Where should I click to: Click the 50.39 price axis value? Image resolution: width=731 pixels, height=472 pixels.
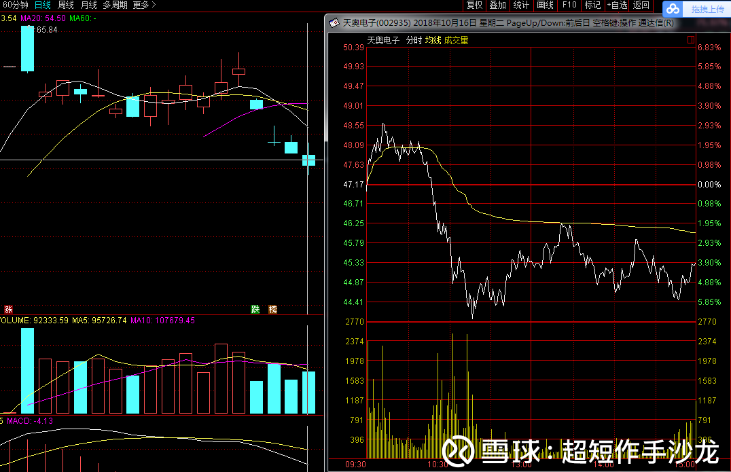(x=353, y=48)
